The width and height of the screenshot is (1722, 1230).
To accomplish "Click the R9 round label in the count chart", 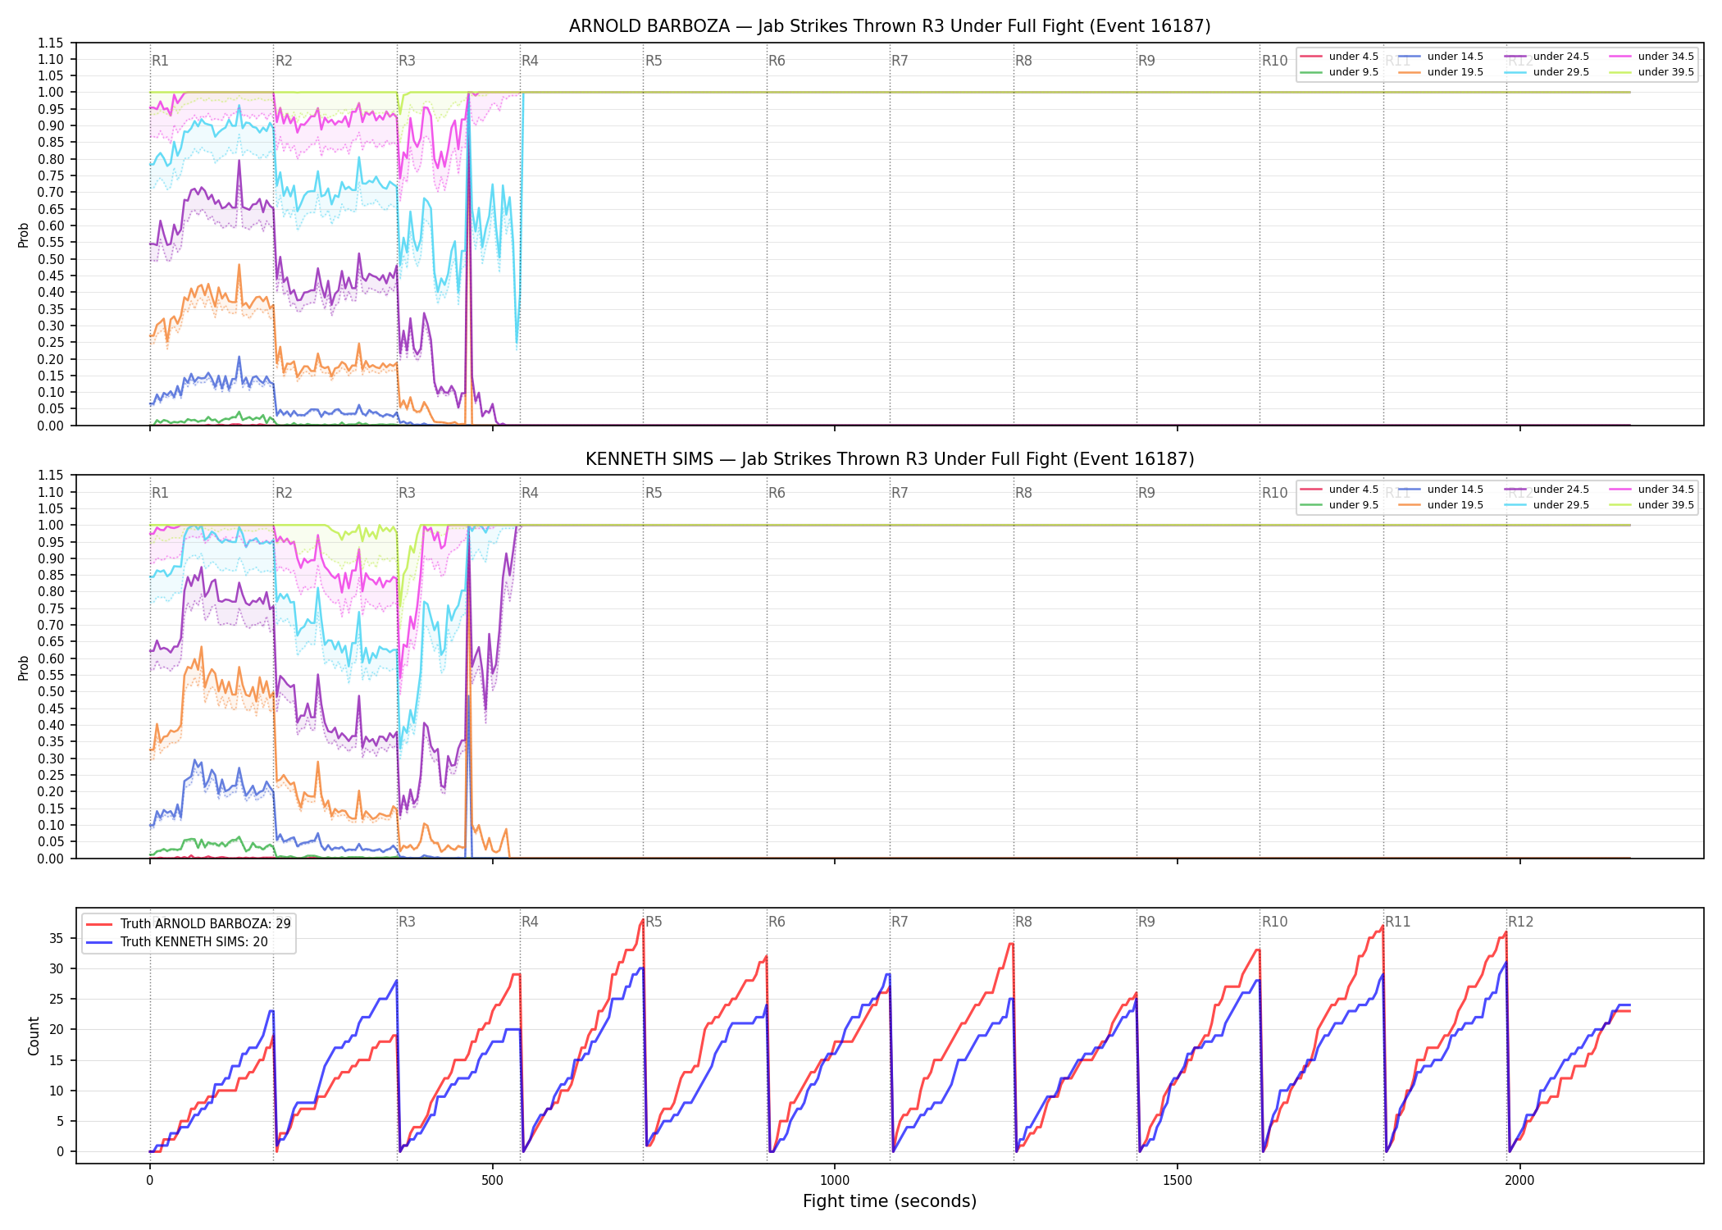I will pyautogui.click(x=1146, y=922).
